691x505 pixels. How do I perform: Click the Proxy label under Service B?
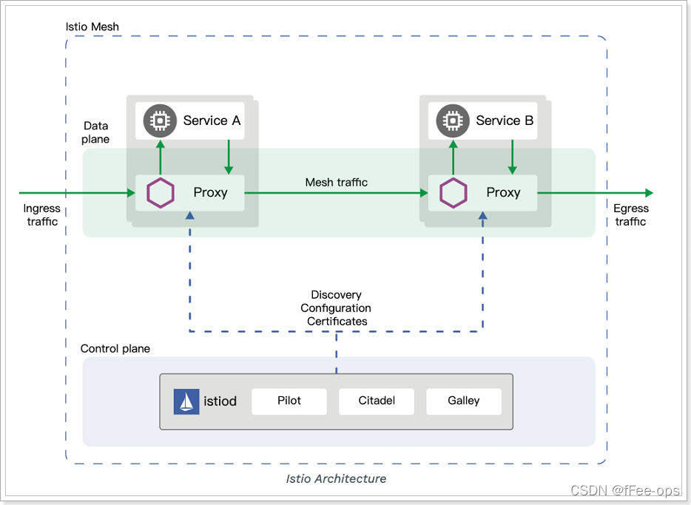503,193
